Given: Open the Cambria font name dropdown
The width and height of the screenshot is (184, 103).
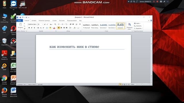Looking at the screenshot, I should [x=37, y=24].
